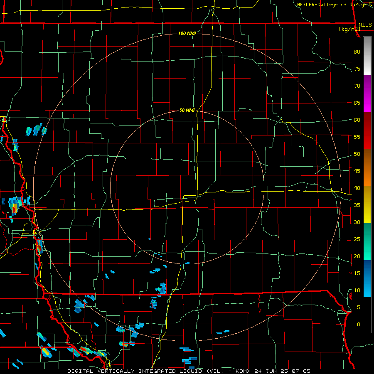Select the 45 value on the color scale

[357, 171]
